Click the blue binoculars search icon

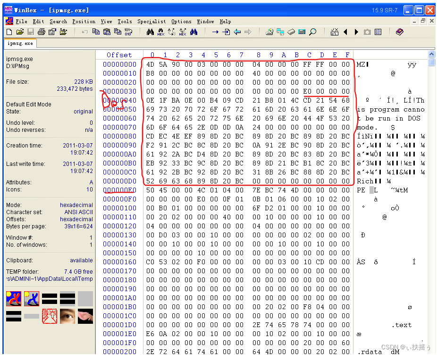(x=193, y=32)
